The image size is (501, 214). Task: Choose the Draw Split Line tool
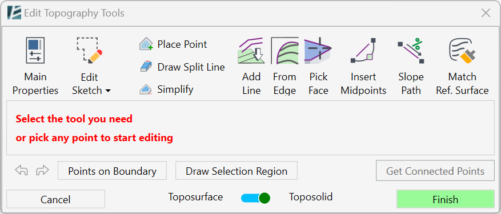(182, 67)
